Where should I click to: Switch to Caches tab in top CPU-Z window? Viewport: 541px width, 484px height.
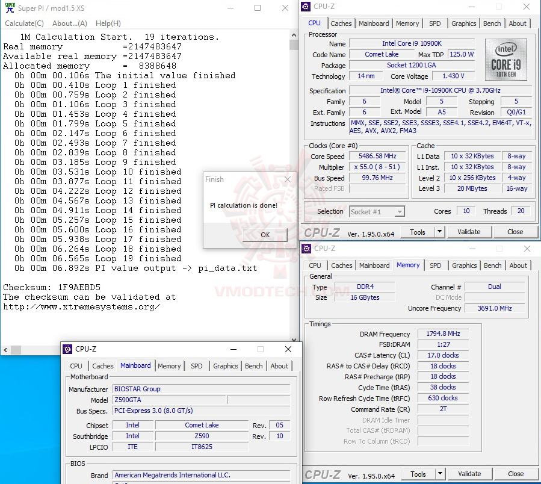[x=341, y=23]
